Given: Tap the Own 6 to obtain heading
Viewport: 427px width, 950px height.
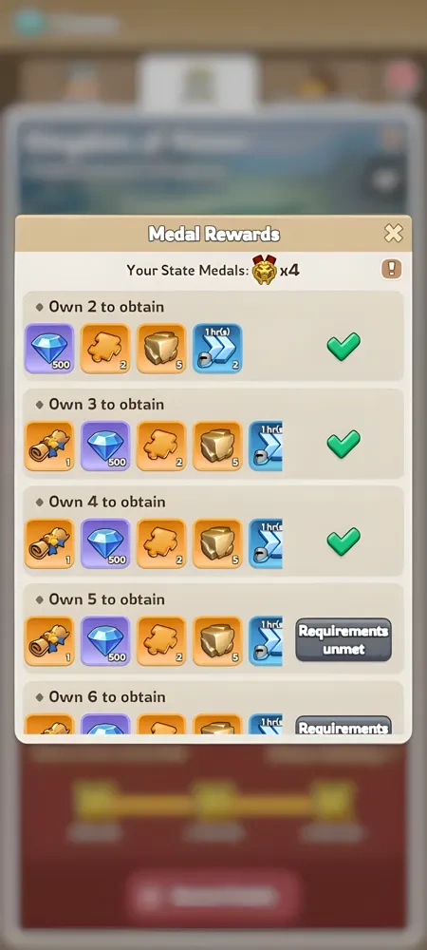Looking at the screenshot, I should point(107,696).
